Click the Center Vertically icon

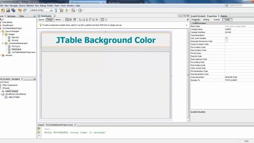click(x=97, y=19)
